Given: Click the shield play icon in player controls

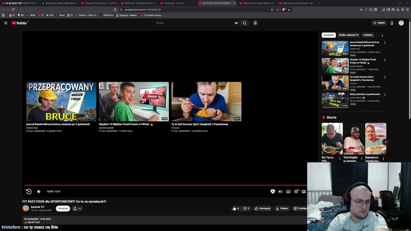Looking at the screenshot, I should click(273, 192).
